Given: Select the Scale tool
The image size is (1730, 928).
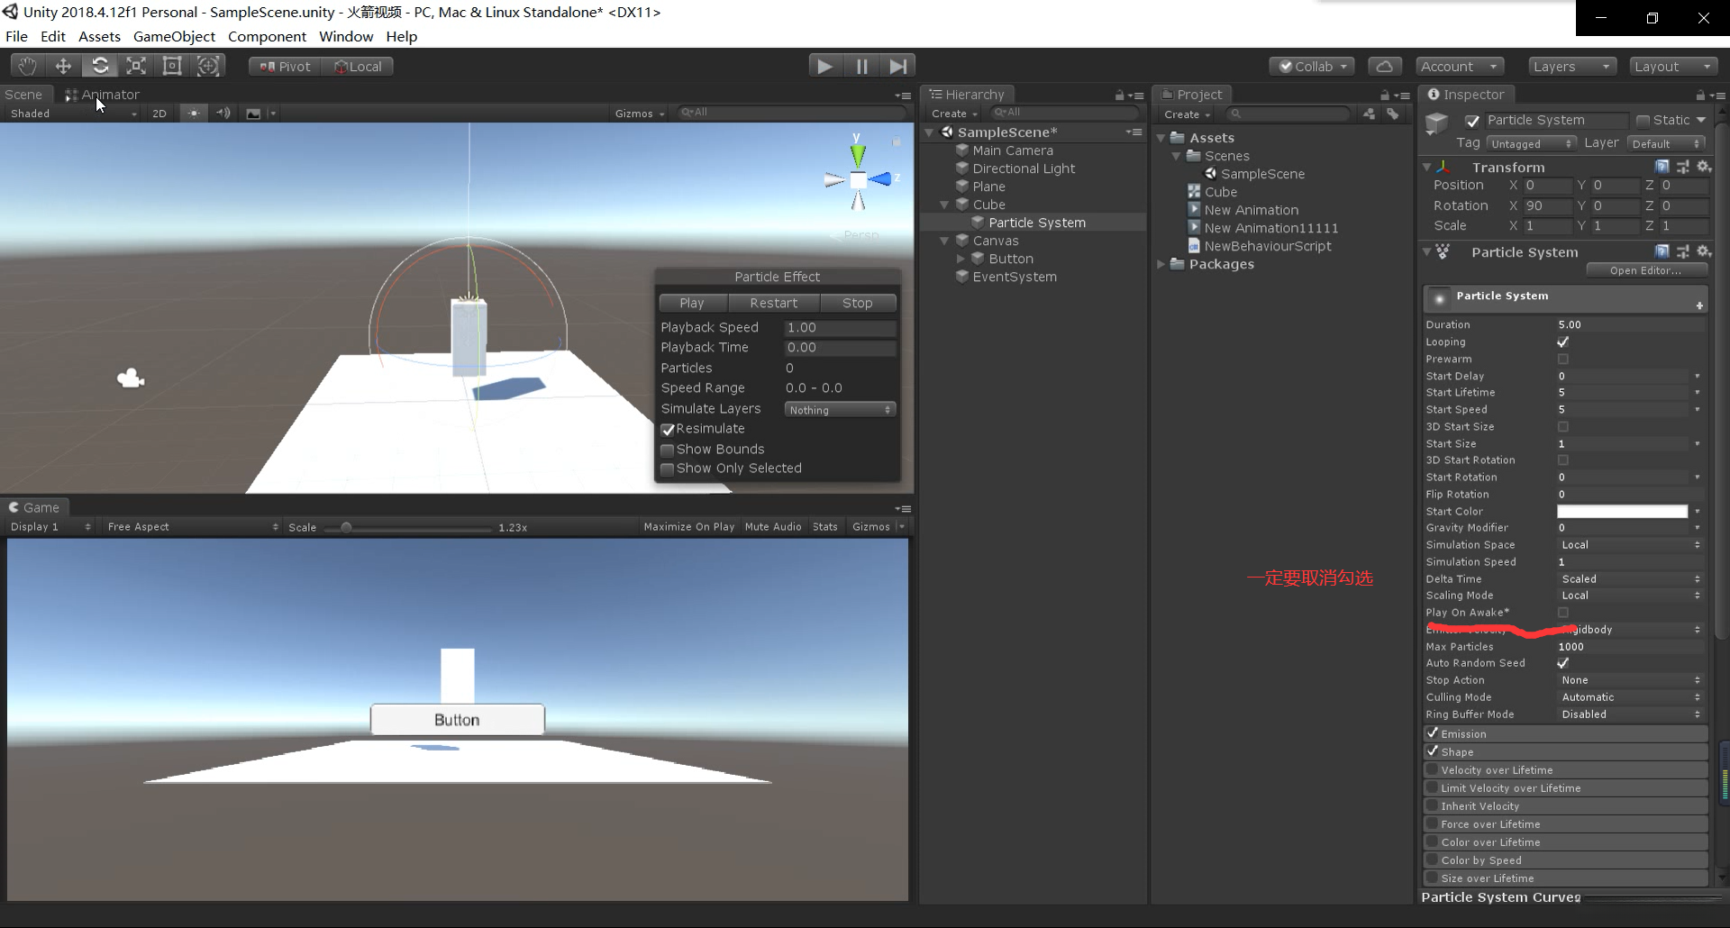Looking at the screenshot, I should coord(136,66).
